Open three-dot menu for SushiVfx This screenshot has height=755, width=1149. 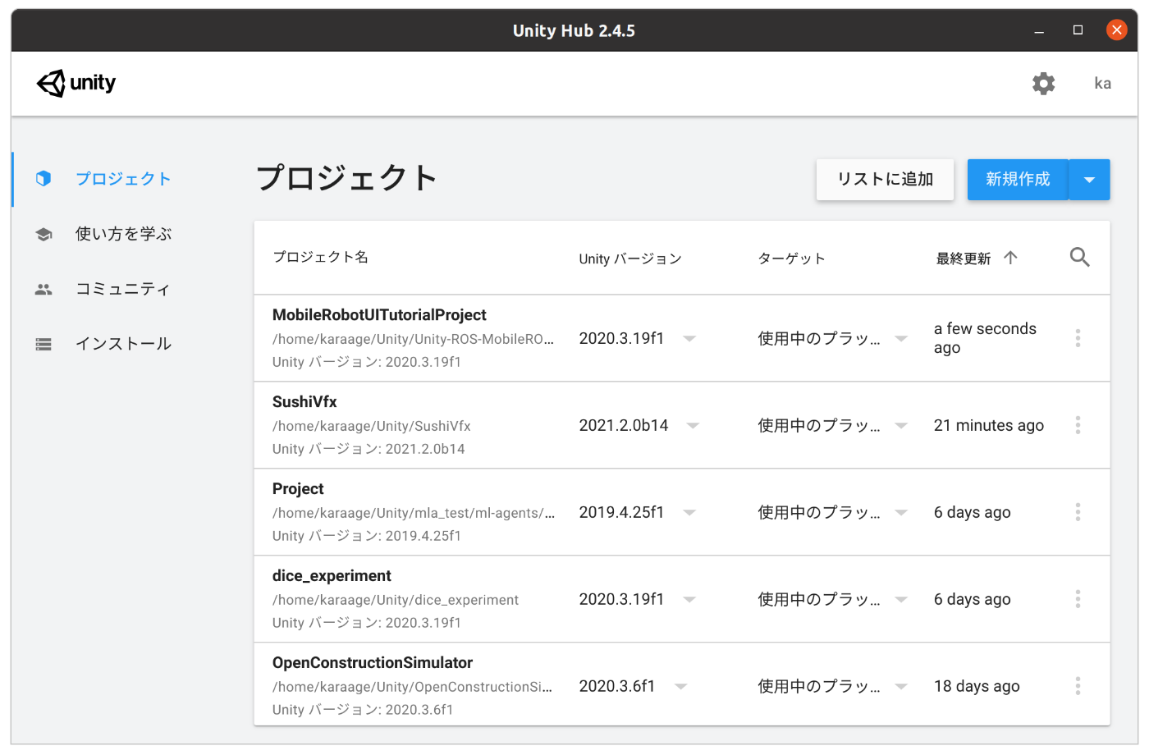[x=1078, y=425]
